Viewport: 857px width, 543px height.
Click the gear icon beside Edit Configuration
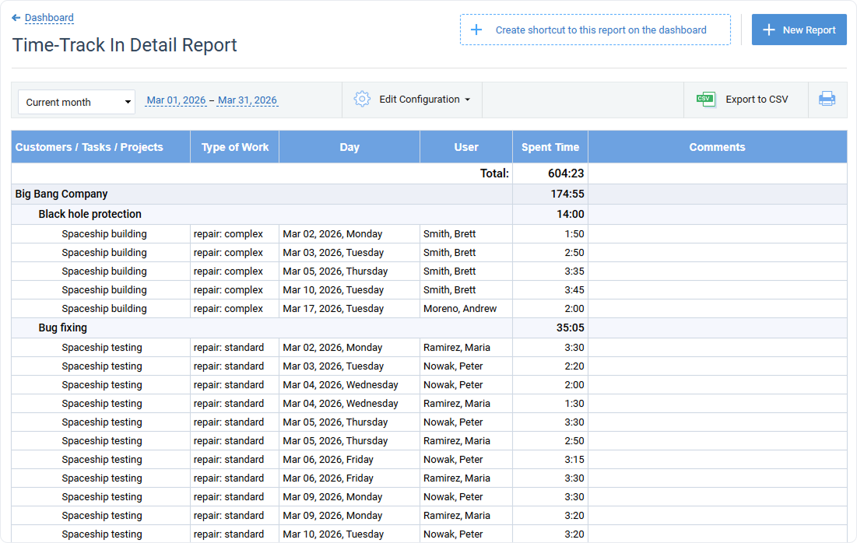[362, 99]
